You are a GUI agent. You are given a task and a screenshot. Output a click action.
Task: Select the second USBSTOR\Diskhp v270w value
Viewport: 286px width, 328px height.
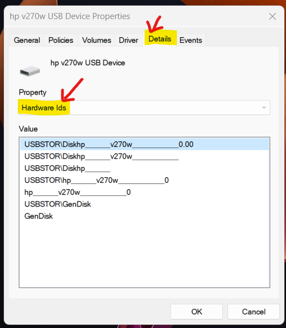(145, 156)
